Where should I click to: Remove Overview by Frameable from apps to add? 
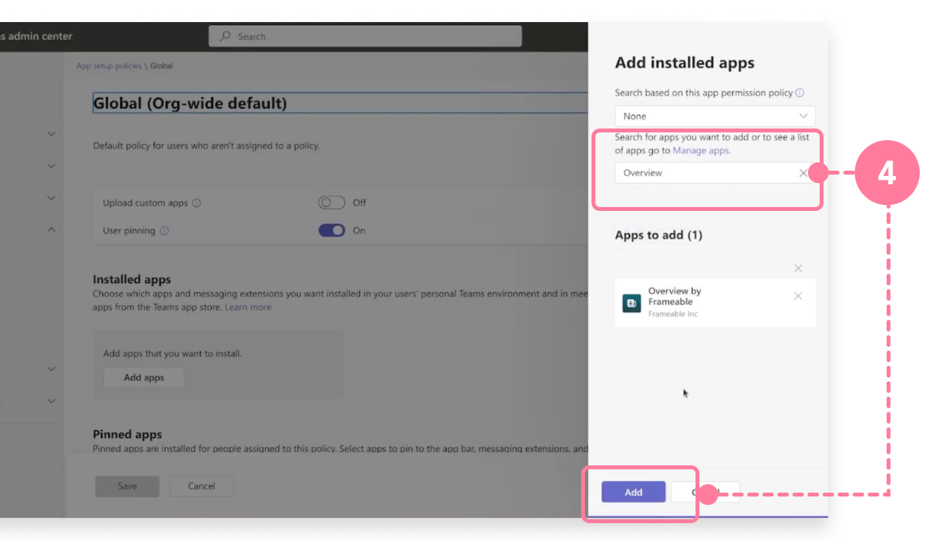(798, 296)
